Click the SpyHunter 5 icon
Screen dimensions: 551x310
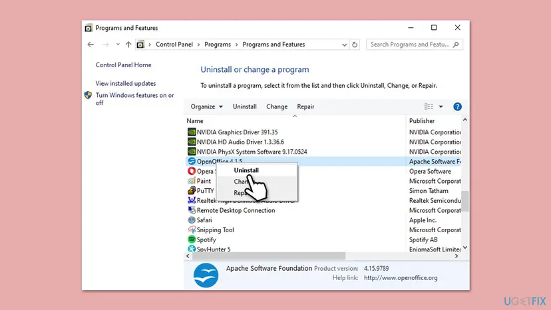pyautogui.click(x=192, y=249)
